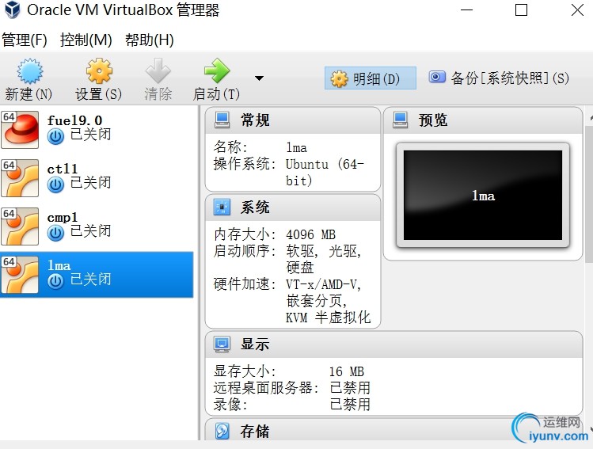This screenshot has height=449, width=593.
Task: Click power-off status icon under lma
Action: (55, 282)
